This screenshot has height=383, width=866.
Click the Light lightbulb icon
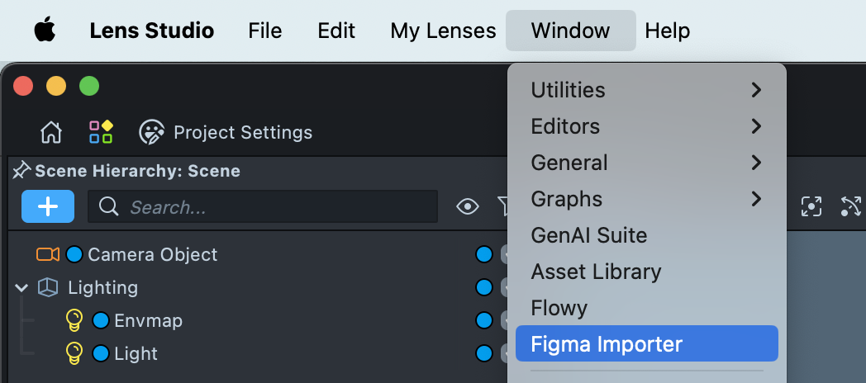pos(74,353)
